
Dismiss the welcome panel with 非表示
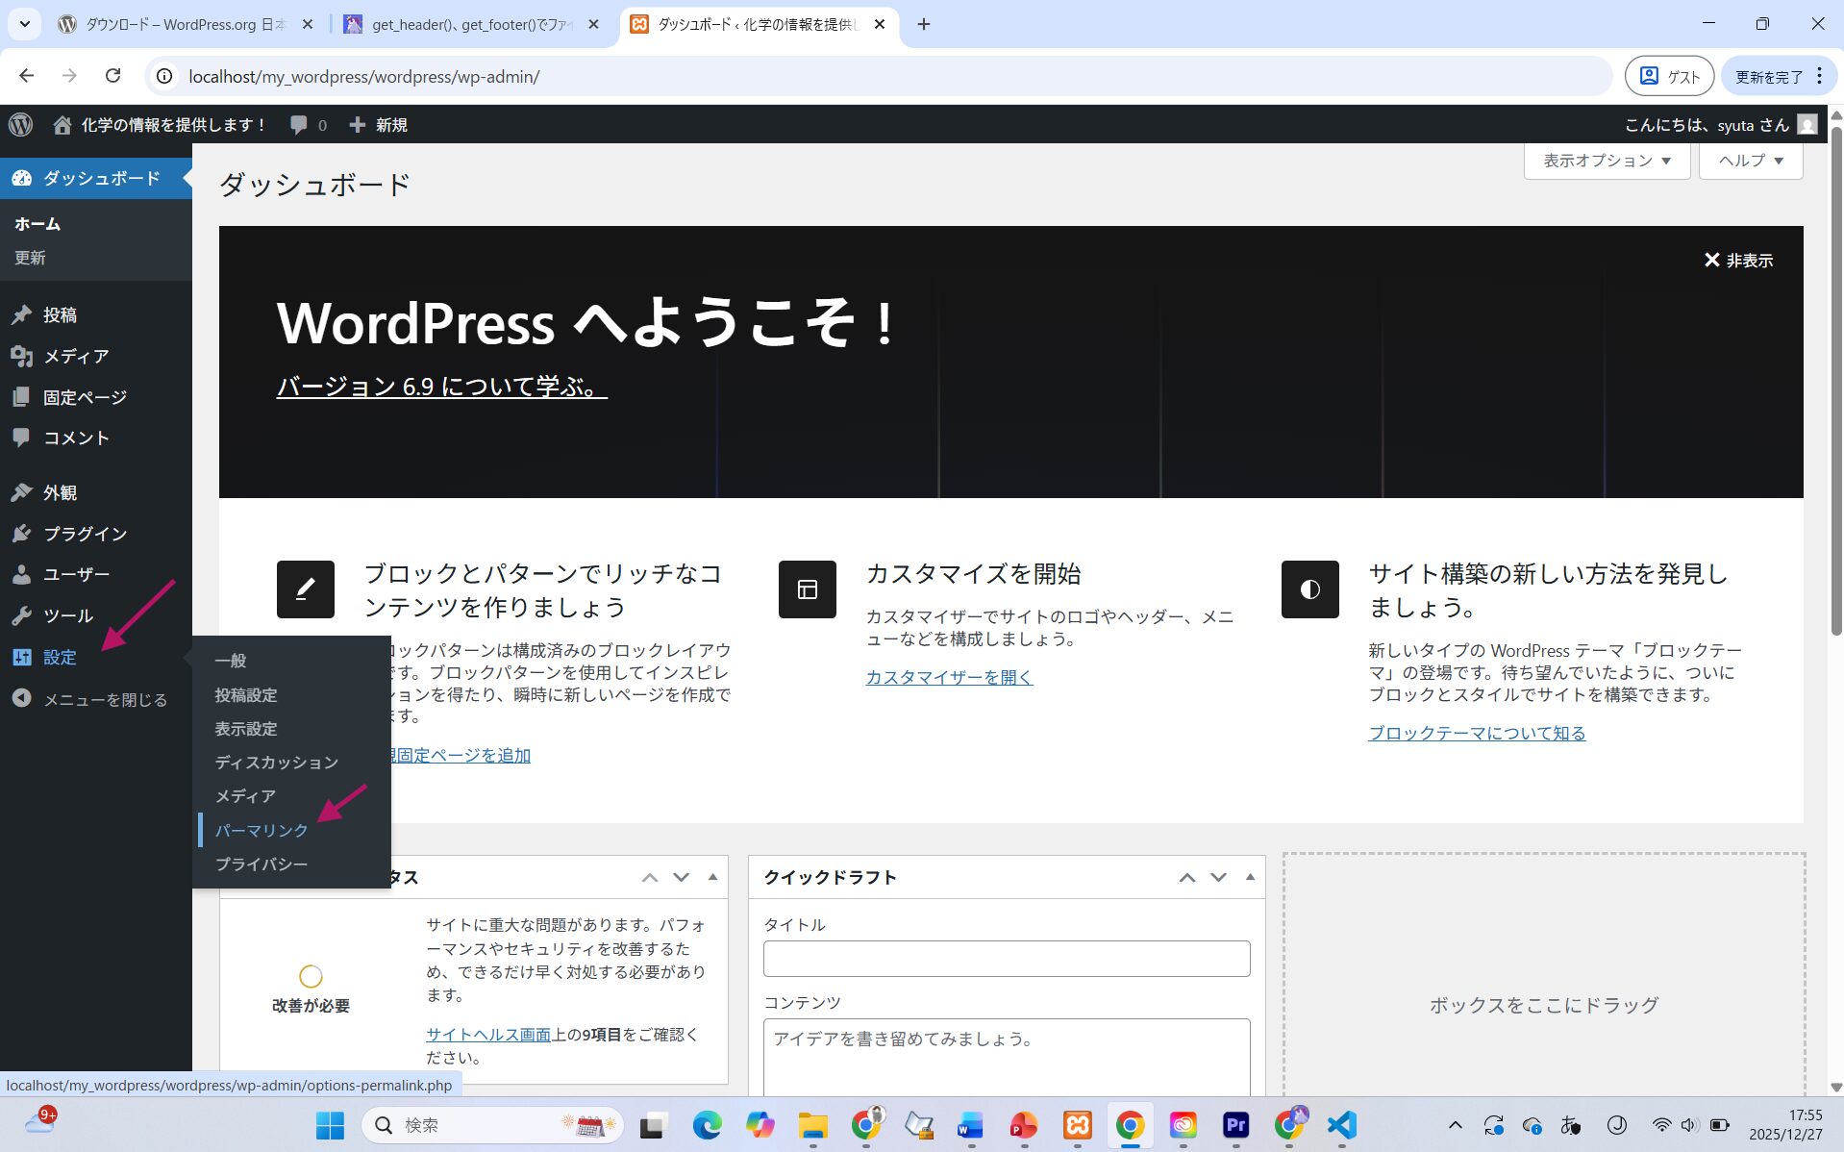pos(1738,261)
